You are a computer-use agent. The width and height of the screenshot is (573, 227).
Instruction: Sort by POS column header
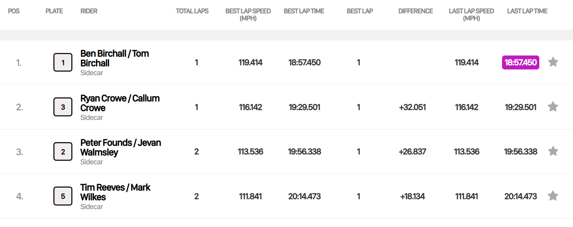14,11
